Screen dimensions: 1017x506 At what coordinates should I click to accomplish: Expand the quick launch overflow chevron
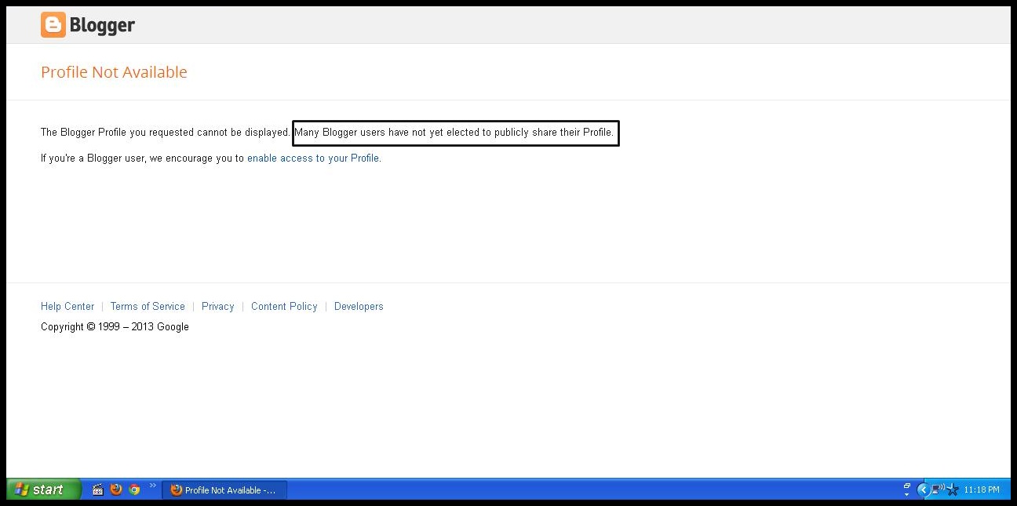(x=153, y=486)
